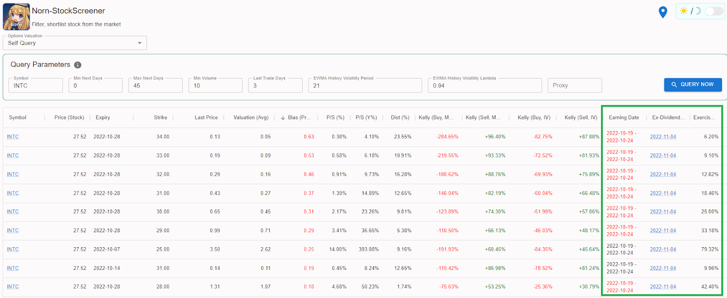This screenshot has height=298, width=727.
Task: Click the blue location pin icon
Action: pyautogui.click(x=663, y=12)
